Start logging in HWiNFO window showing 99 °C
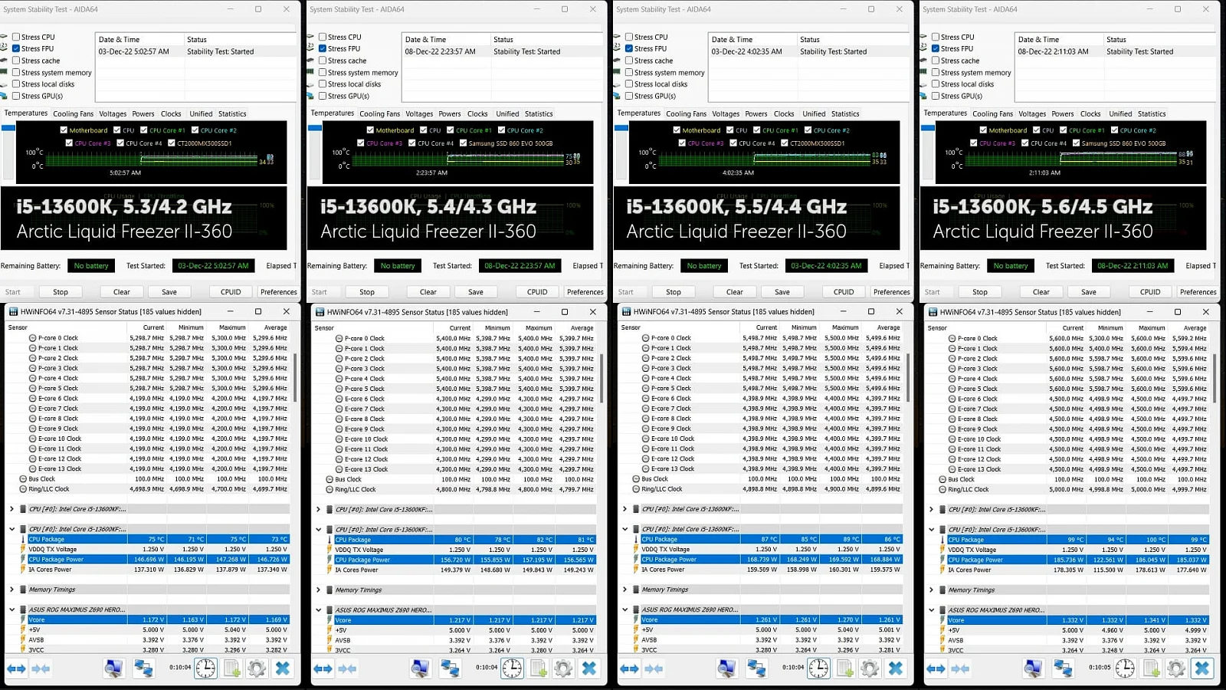 coord(1151,669)
